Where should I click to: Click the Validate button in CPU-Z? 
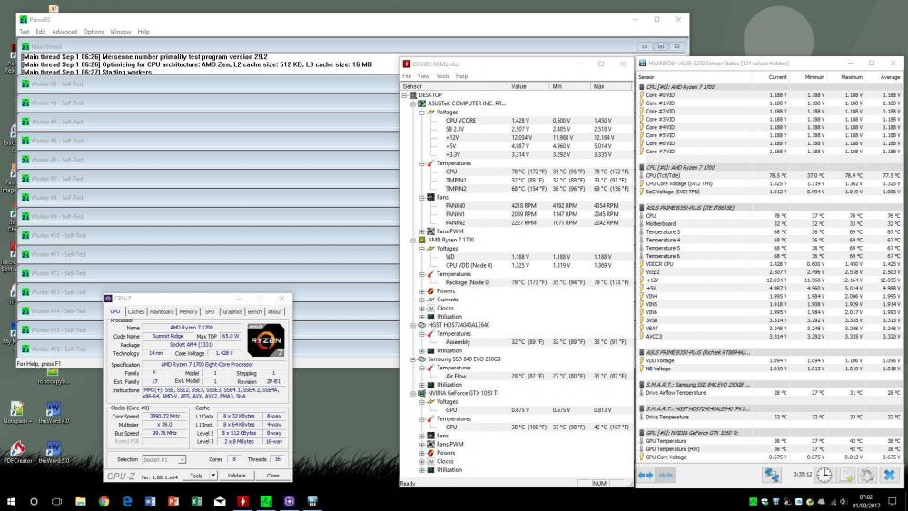[236, 476]
